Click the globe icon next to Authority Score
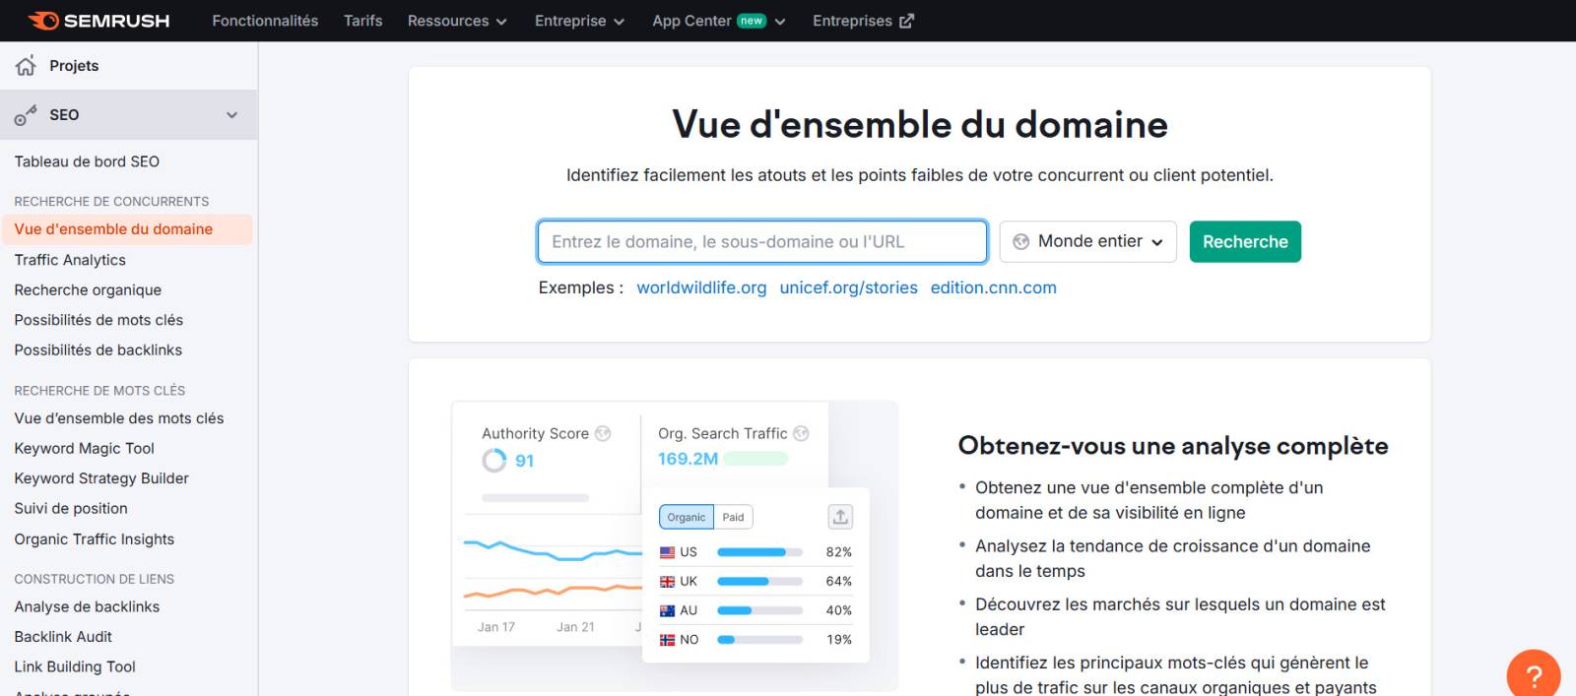1576x696 pixels. tap(603, 433)
